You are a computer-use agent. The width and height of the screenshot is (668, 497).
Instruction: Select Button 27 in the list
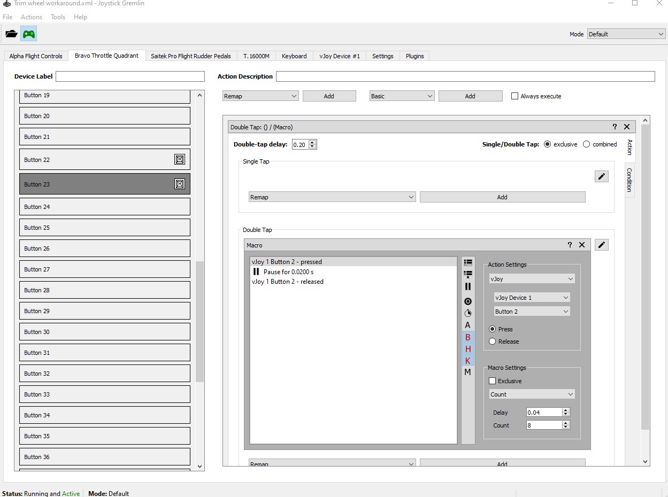click(105, 269)
